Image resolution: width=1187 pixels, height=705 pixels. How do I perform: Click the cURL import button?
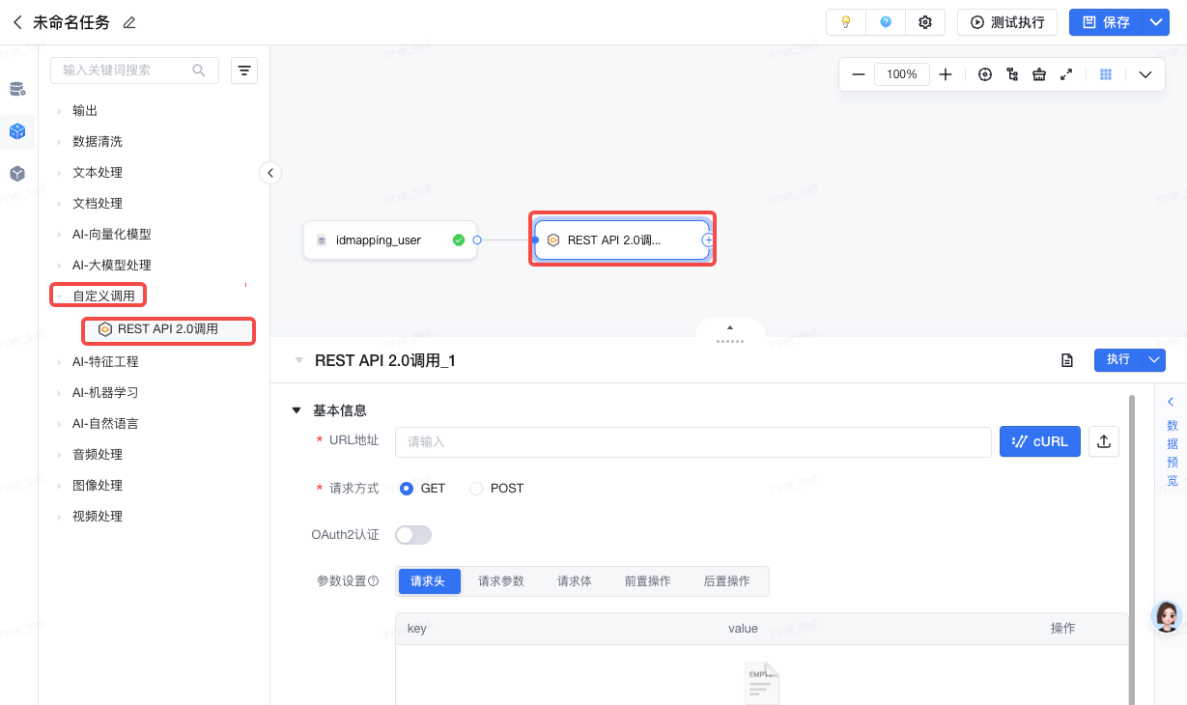pyautogui.click(x=1039, y=441)
